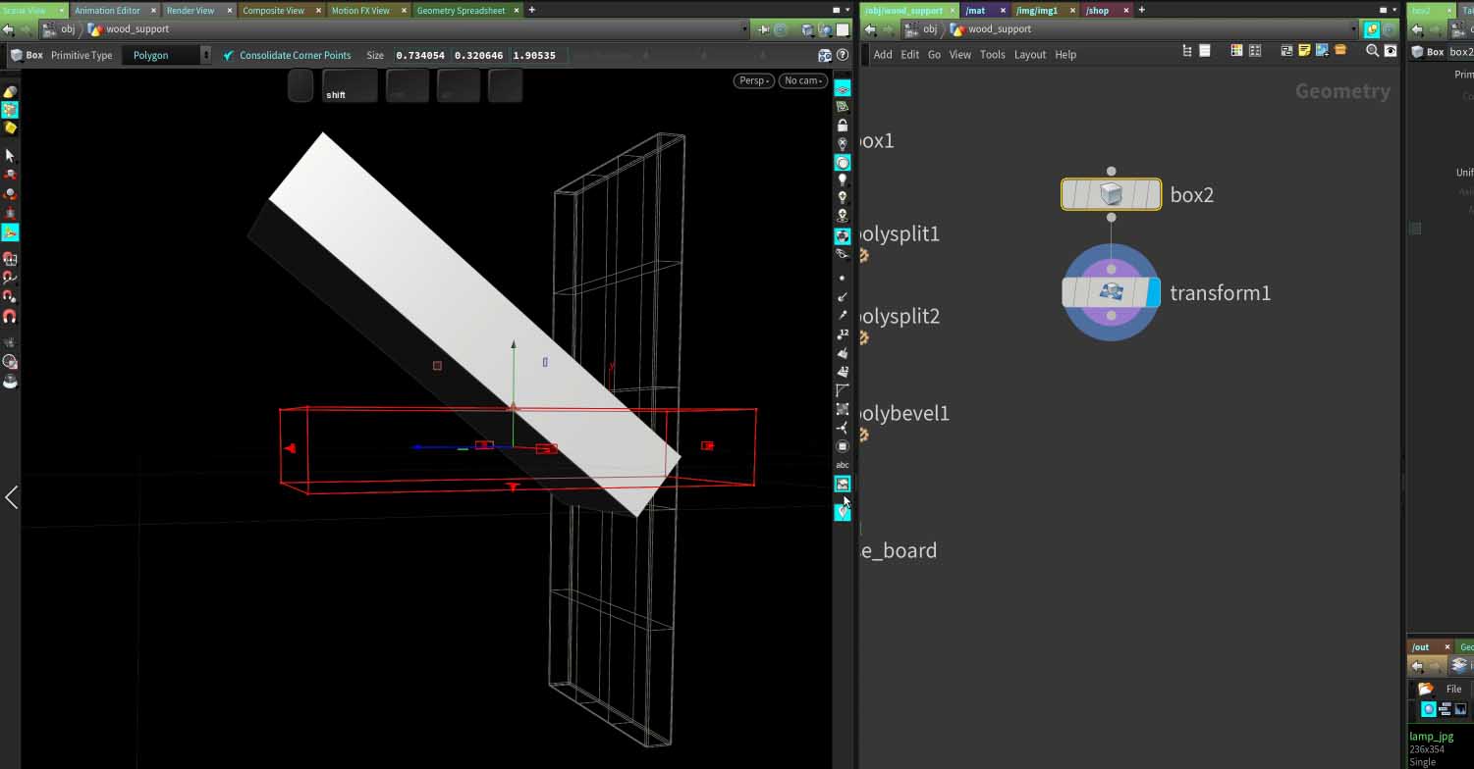
Task: Open the color palette icon in network toolbar
Action: (x=1236, y=51)
